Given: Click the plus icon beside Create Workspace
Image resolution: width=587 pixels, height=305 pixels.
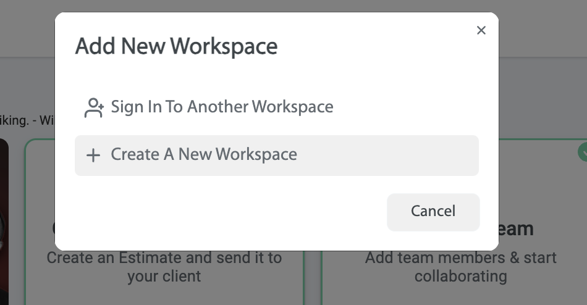Looking at the screenshot, I should 93,155.
